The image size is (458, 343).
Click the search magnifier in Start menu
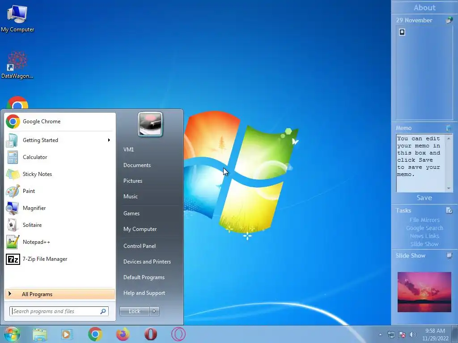[x=103, y=311]
